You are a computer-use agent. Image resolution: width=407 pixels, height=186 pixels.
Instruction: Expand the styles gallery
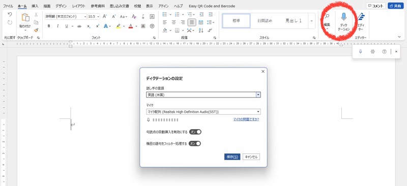point(311,21)
